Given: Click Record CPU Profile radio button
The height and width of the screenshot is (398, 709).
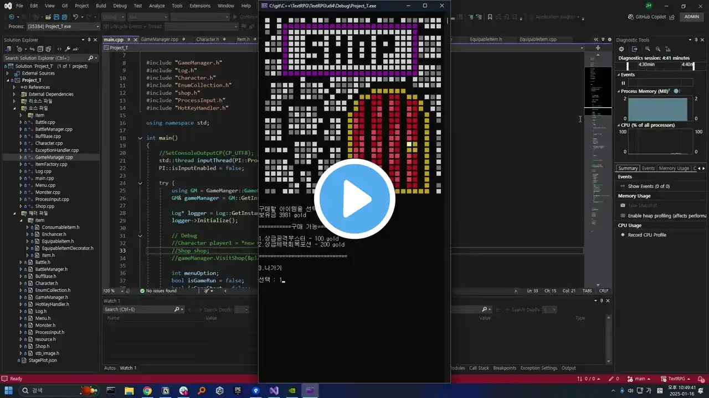Looking at the screenshot, I should 623,235.
